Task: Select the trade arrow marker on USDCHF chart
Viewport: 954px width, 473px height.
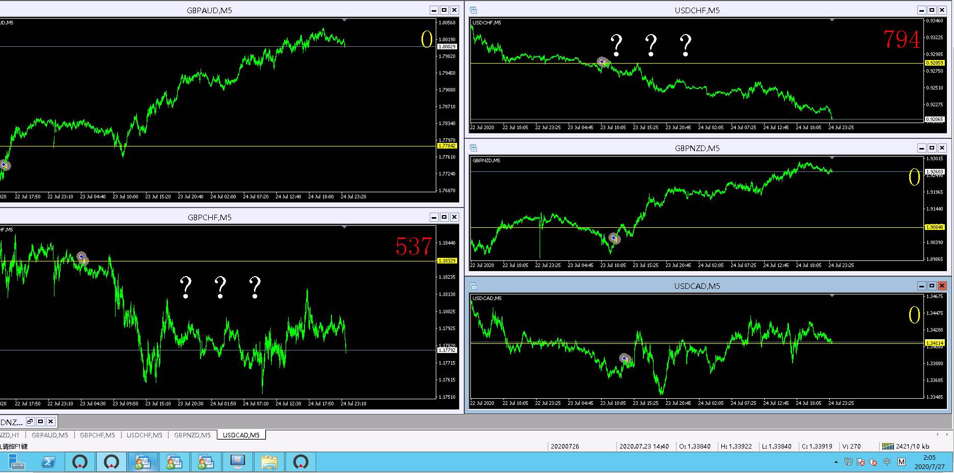Action: point(603,62)
